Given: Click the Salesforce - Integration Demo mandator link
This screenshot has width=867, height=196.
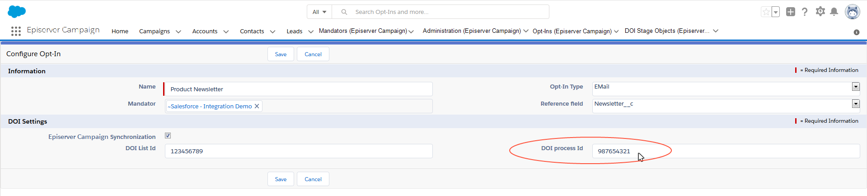Looking at the screenshot, I should pyautogui.click(x=210, y=107).
